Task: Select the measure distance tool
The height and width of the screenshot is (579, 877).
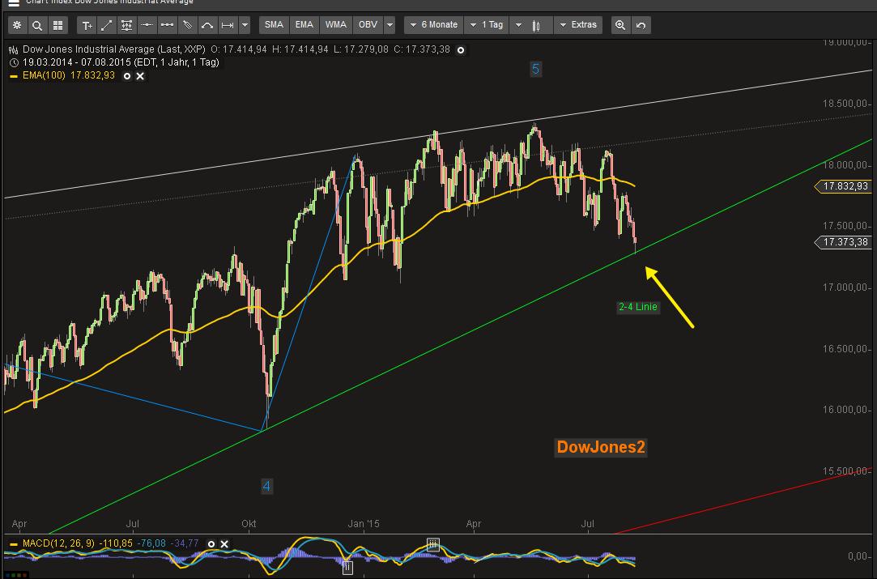Action: [x=228, y=25]
